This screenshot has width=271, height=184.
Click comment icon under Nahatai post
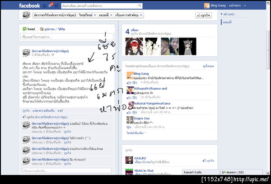[x=134, y=113]
